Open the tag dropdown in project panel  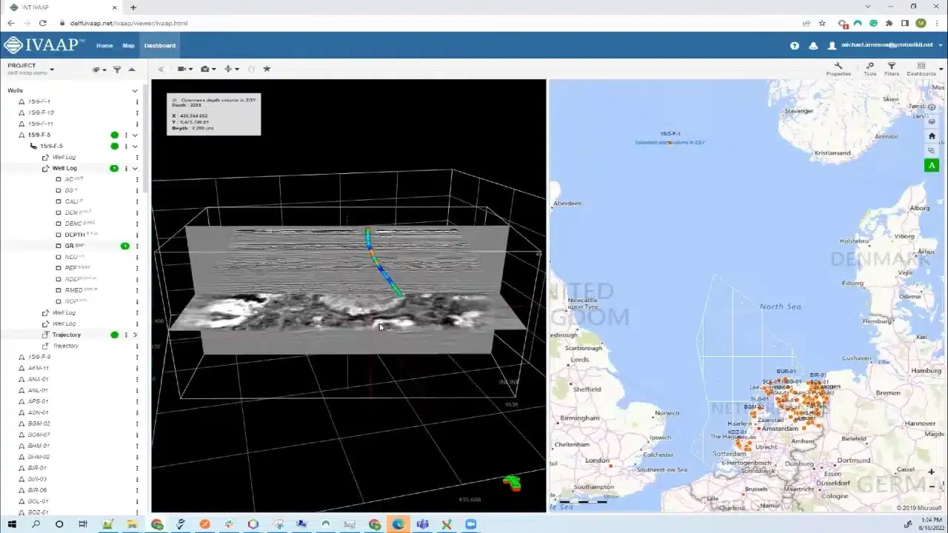point(99,70)
